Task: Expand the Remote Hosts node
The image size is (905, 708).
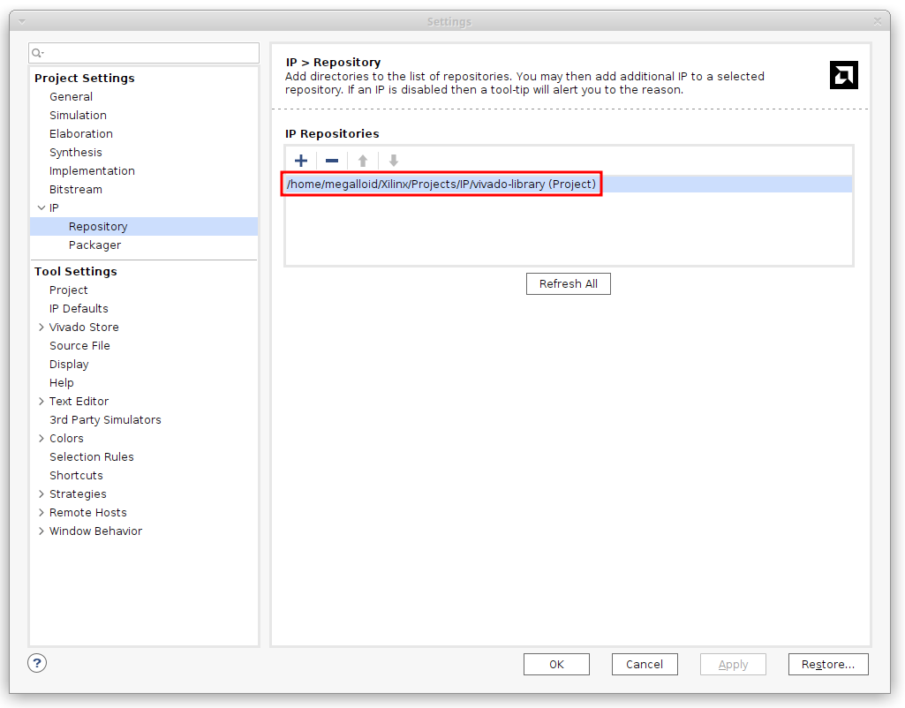Action: (41, 512)
